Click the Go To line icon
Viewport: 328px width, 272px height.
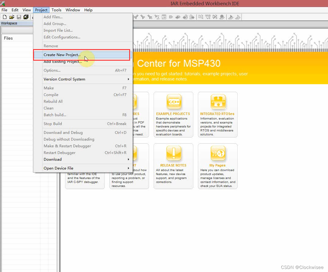point(164,17)
